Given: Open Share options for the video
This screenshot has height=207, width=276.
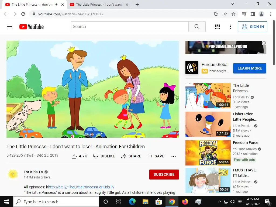Looking at the screenshot, I should click(131, 156).
